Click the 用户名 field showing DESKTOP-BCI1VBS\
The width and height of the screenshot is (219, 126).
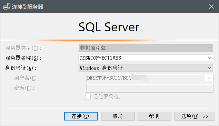coord(150,78)
